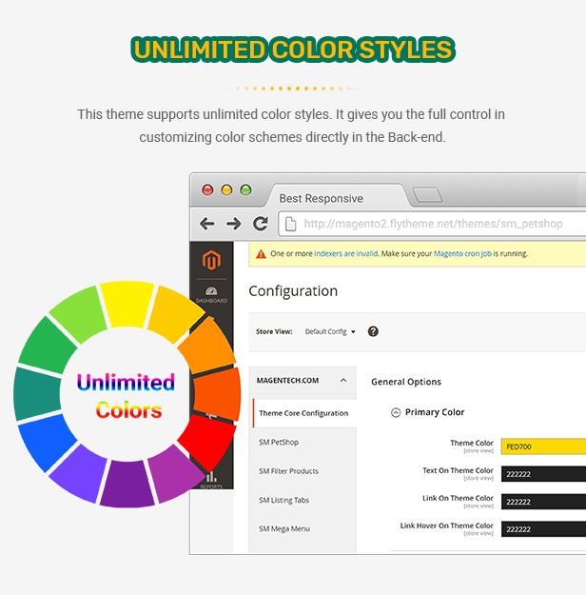Open the Magento cron job link
Image resolution: width=586 pixels, height=595 pixels.
click(x=466, y=254)
